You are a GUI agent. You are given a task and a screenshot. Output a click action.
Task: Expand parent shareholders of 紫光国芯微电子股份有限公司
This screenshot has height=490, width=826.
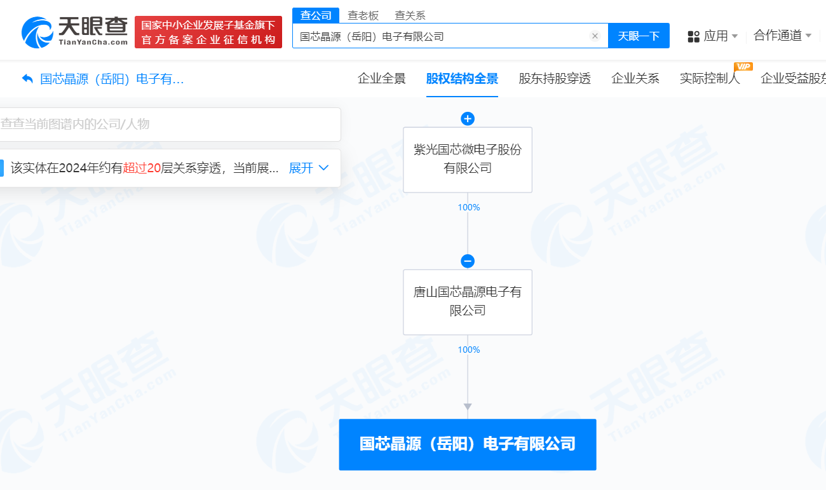pyautogui.click(x=468, y=119)
